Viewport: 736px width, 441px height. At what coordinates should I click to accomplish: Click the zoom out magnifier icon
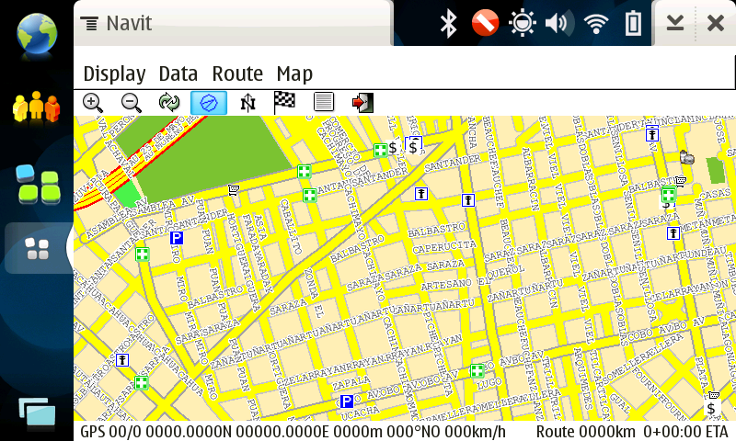coord(132,103)
